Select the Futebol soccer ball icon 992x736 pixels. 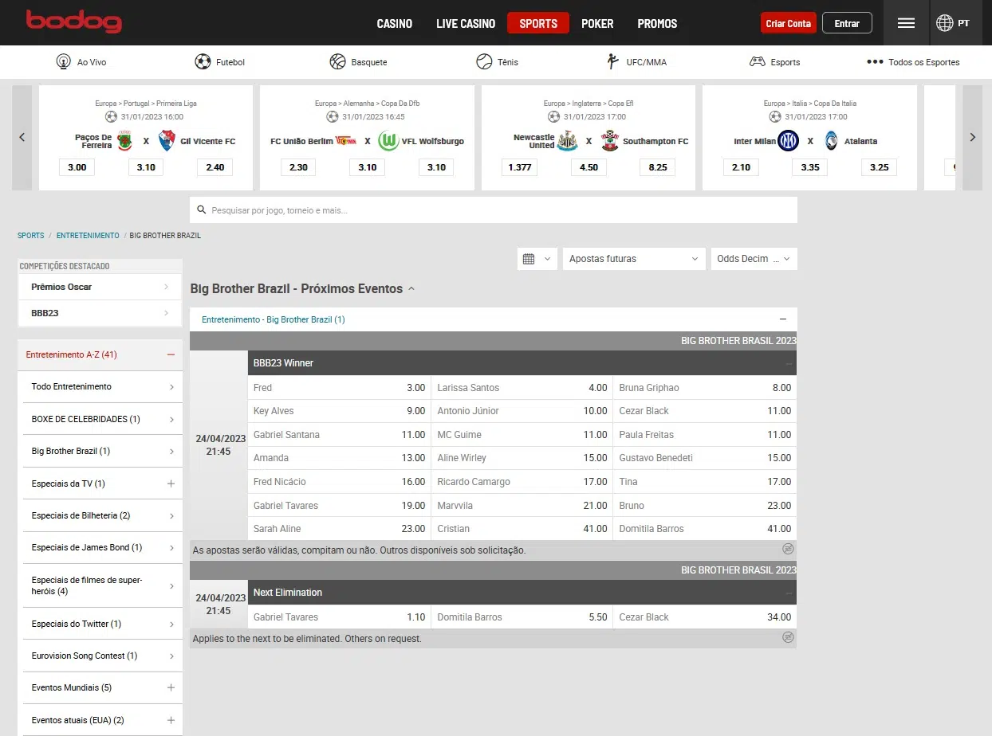(203, 62)
